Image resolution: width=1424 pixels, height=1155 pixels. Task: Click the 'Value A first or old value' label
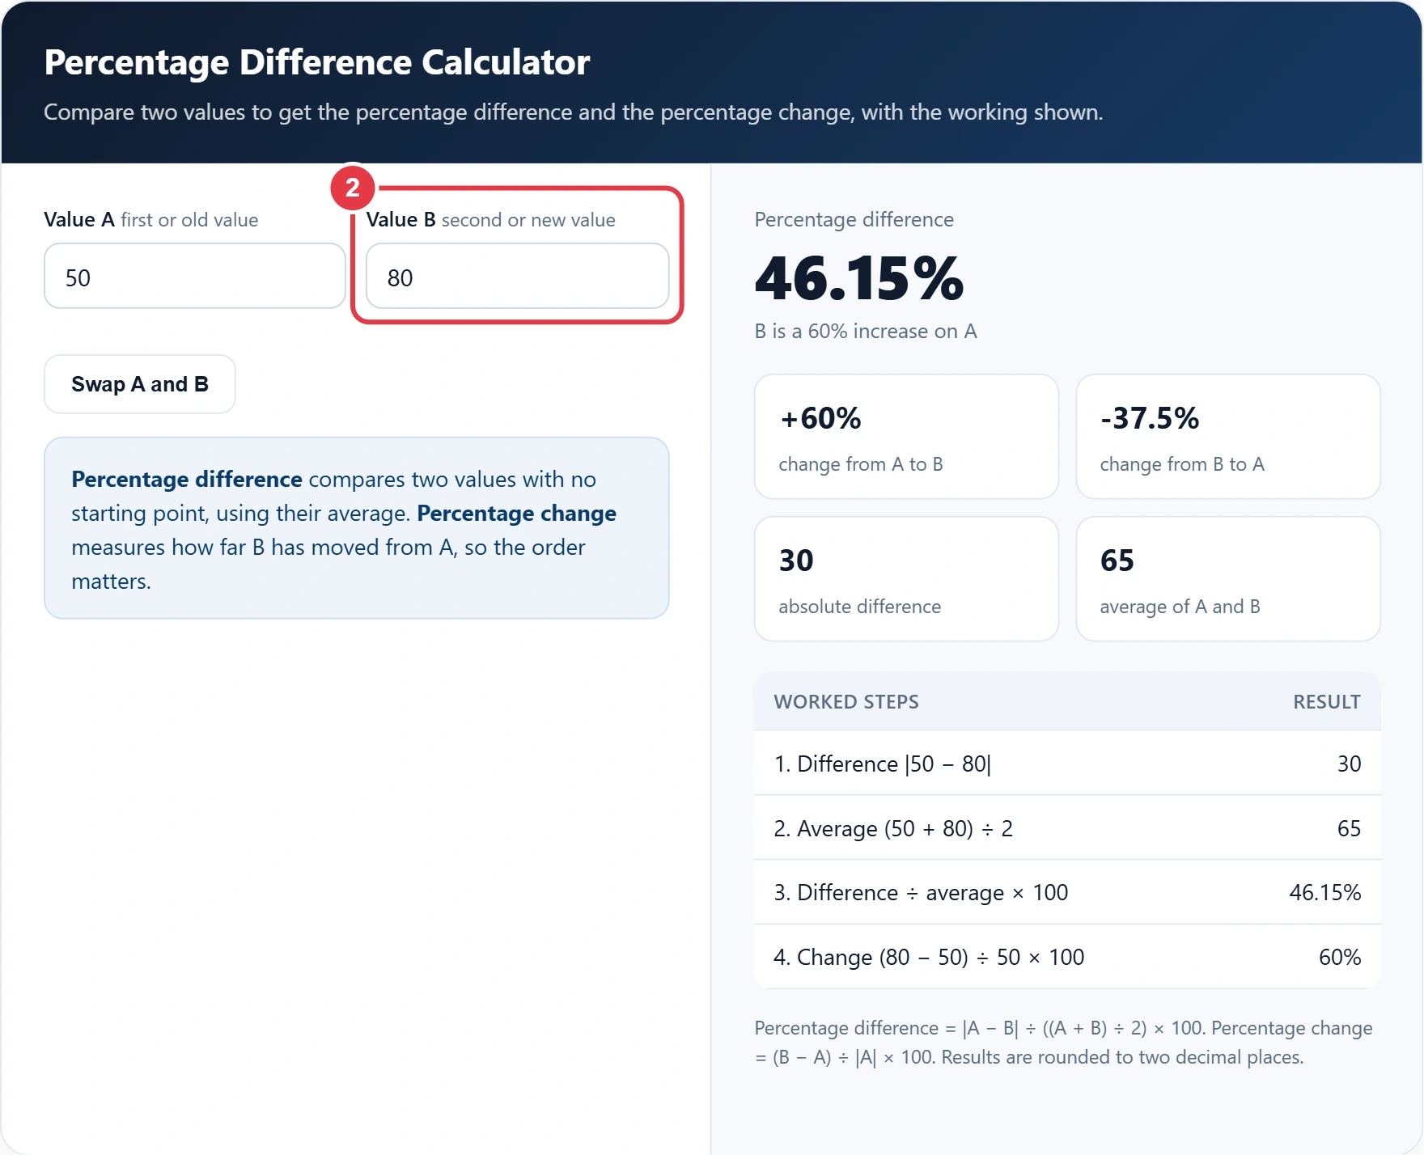(151, 220)
